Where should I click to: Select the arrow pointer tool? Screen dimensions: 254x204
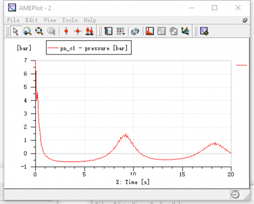16,31
